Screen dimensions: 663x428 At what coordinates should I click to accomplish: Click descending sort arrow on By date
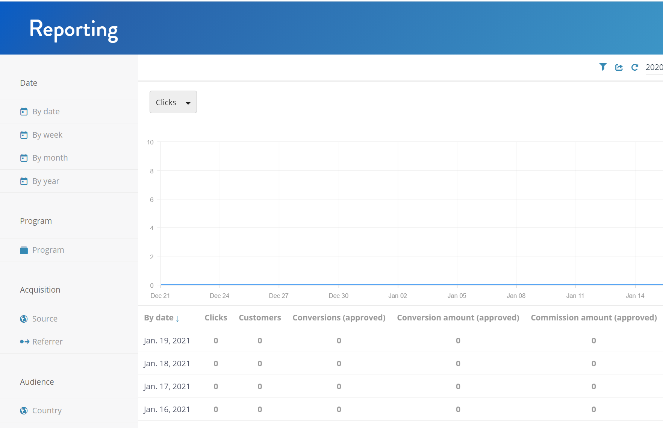point(177,319)
